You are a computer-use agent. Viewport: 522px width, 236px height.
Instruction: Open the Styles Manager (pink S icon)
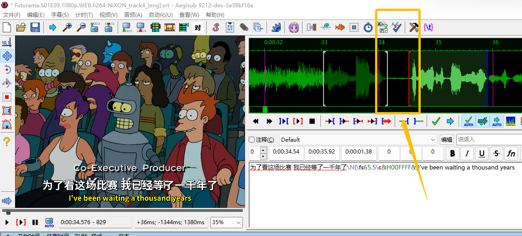tap(216, 27)
